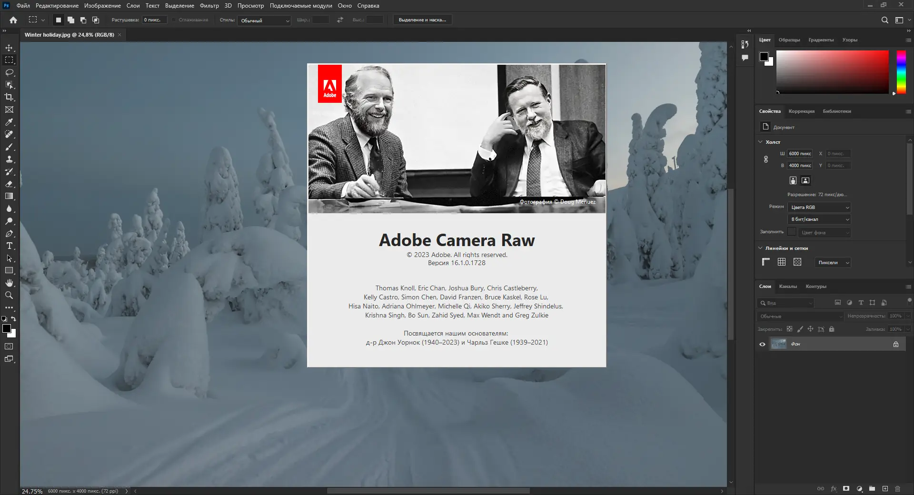Open the Search icon in options bar
The image size is (914, 495).
(884, 20)
